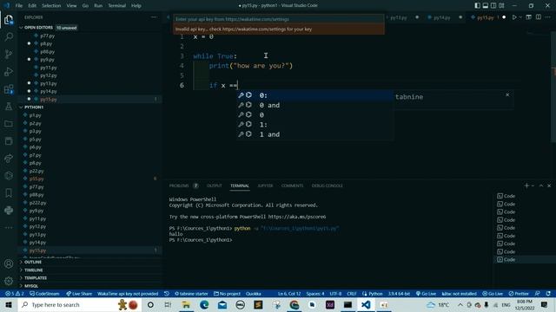This screenshot has height=312, width=556.
Task: Open editor More Actions ellipsis
Action: [548, 17]
